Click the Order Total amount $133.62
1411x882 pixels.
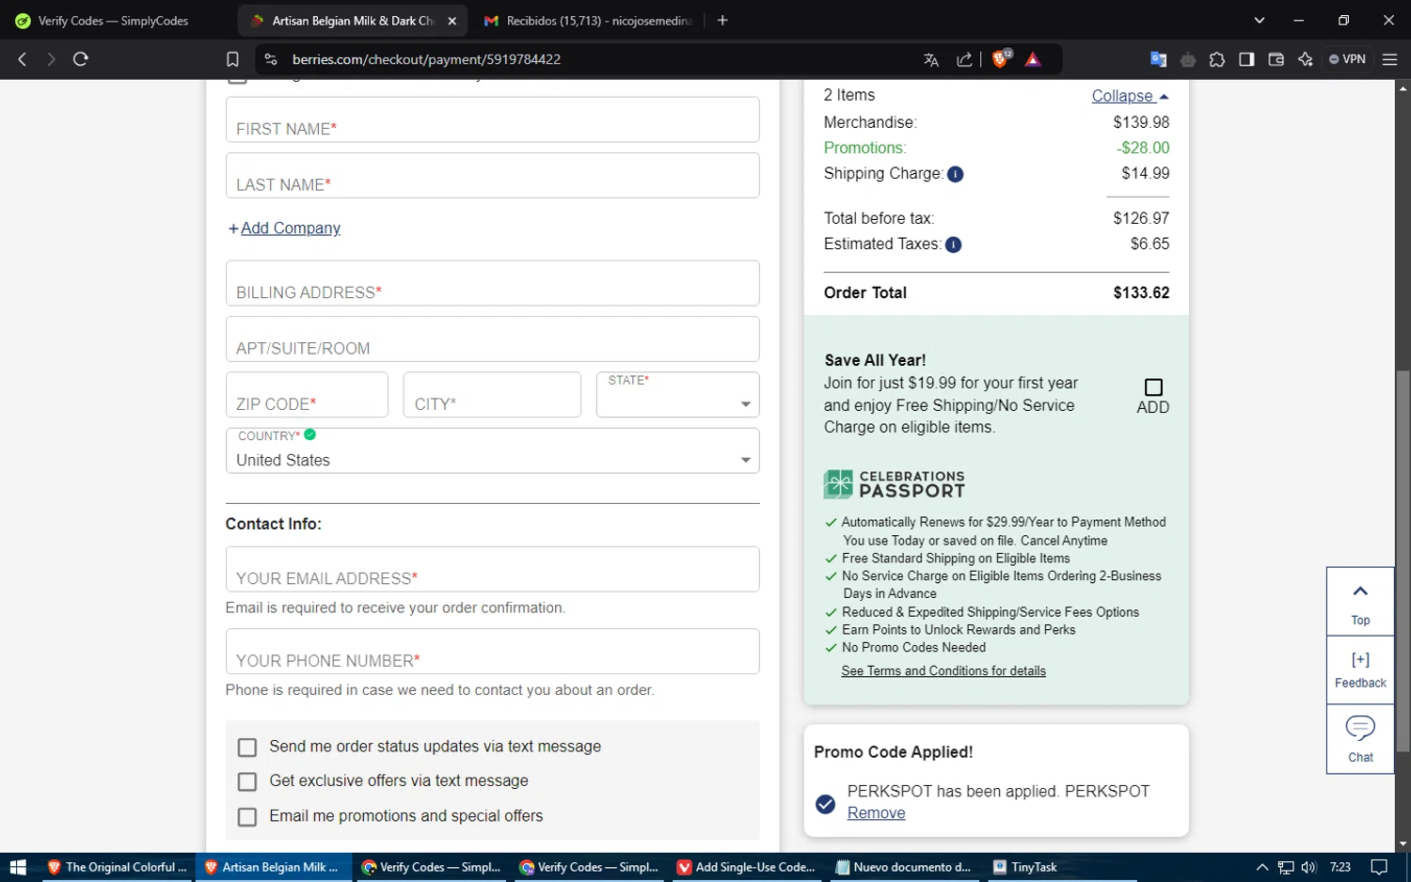coord(1141,293)
